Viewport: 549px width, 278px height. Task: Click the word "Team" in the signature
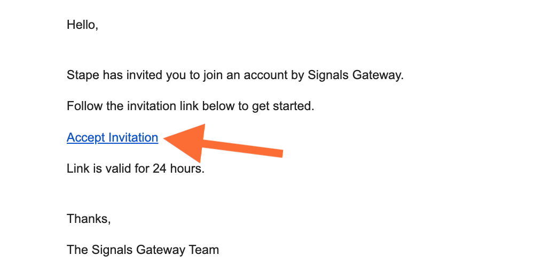pyautogui.click(x=204, y=250)
